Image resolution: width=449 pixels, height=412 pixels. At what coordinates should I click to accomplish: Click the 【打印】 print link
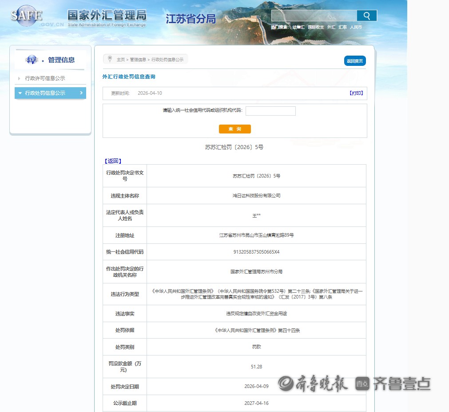[x=356, y=93]
